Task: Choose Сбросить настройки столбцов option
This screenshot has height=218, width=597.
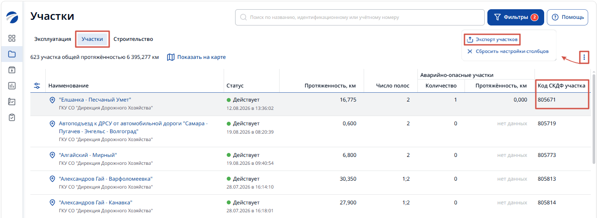Action: click(508, 51)
